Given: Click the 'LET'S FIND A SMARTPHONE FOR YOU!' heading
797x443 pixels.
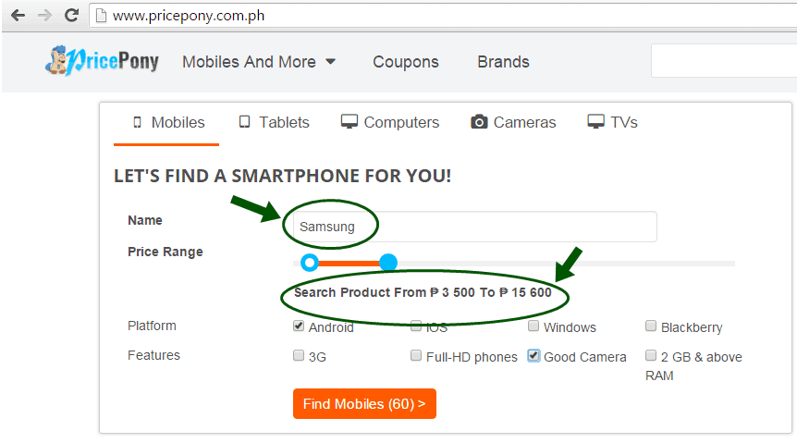Looking at the screenshot, I should (x=283, y=176).
